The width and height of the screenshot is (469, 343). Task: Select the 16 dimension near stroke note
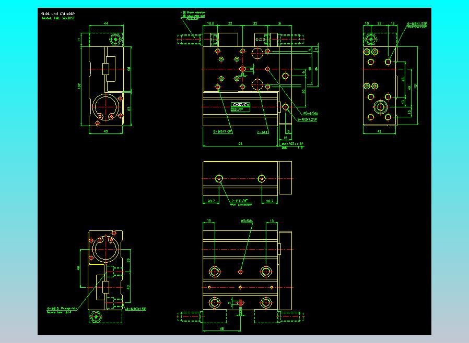click(x=286, y=138)
